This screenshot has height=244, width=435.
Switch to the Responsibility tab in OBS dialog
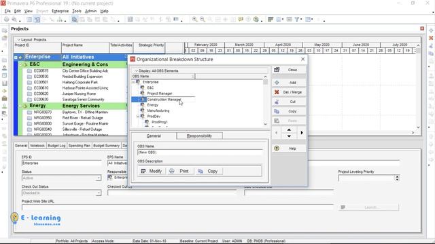click(199, 136)
